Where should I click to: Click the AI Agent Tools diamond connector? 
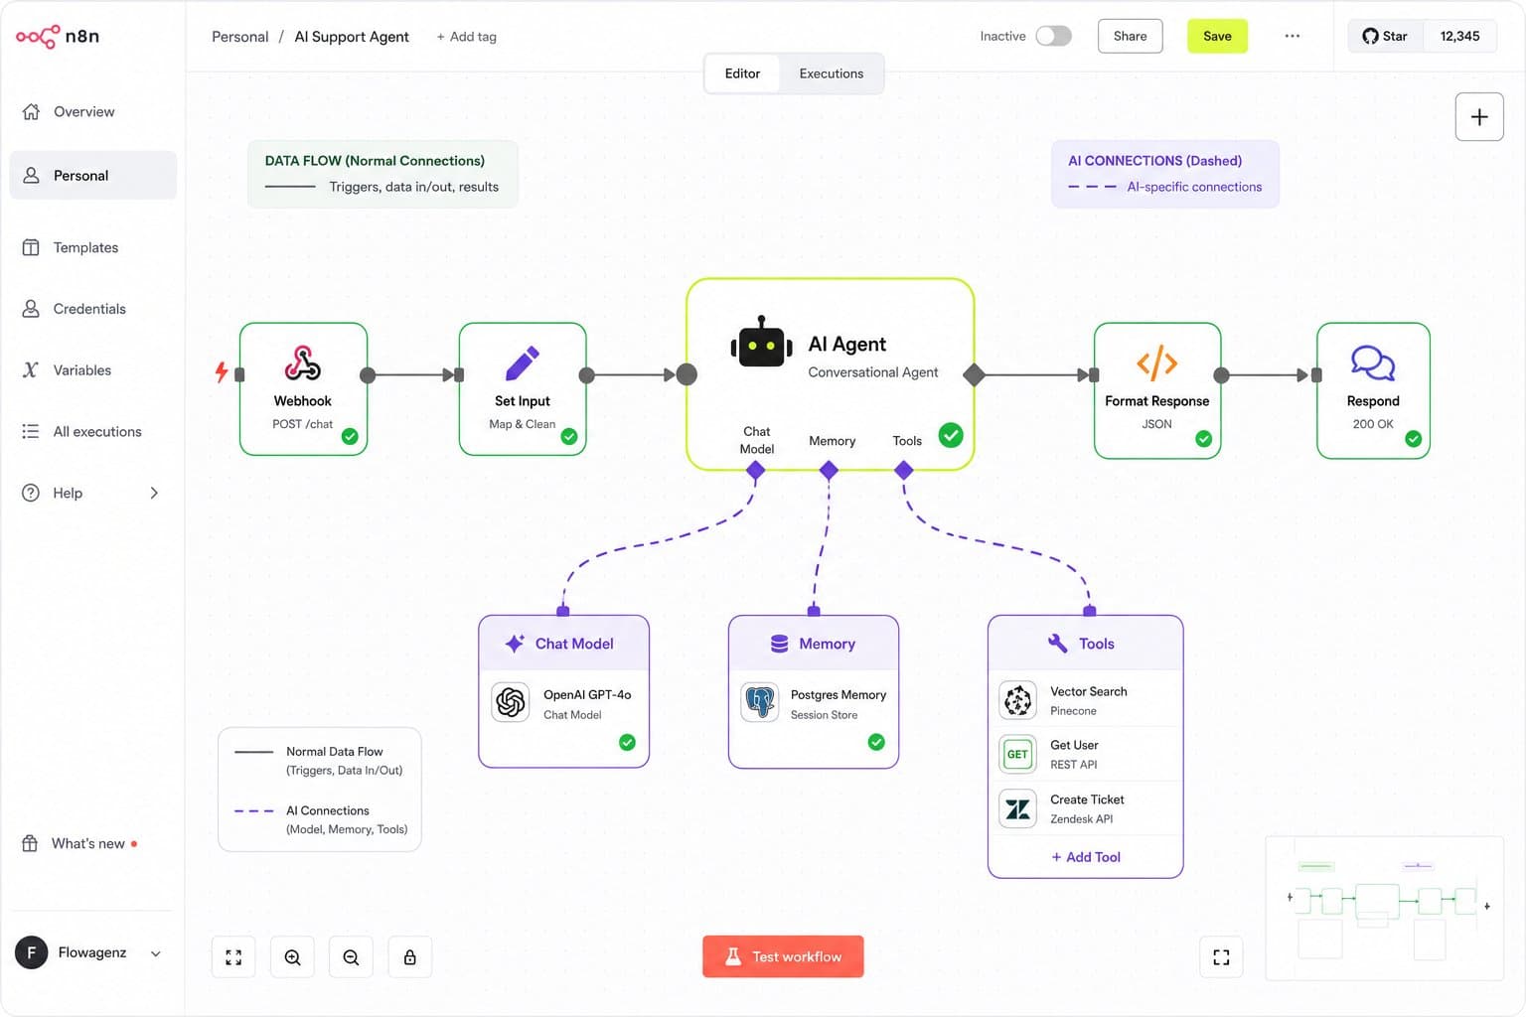click(x=904, y=471)
